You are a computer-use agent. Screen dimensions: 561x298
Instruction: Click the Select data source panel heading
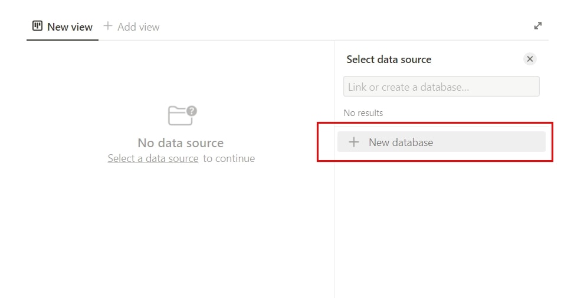pos(389,59)
